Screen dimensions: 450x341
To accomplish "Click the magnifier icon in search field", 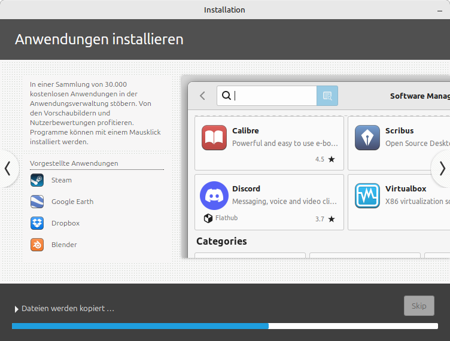I will [x=226, y=96].
